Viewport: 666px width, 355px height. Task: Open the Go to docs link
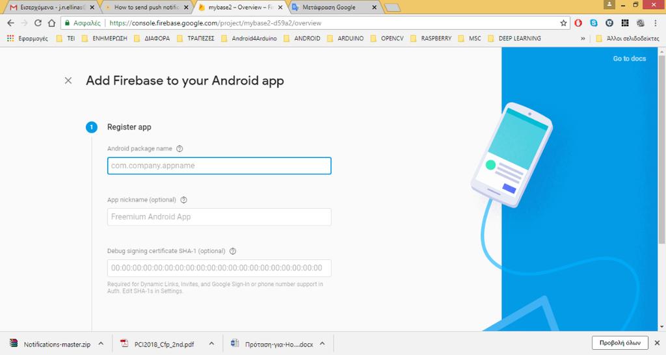point(629,59)
